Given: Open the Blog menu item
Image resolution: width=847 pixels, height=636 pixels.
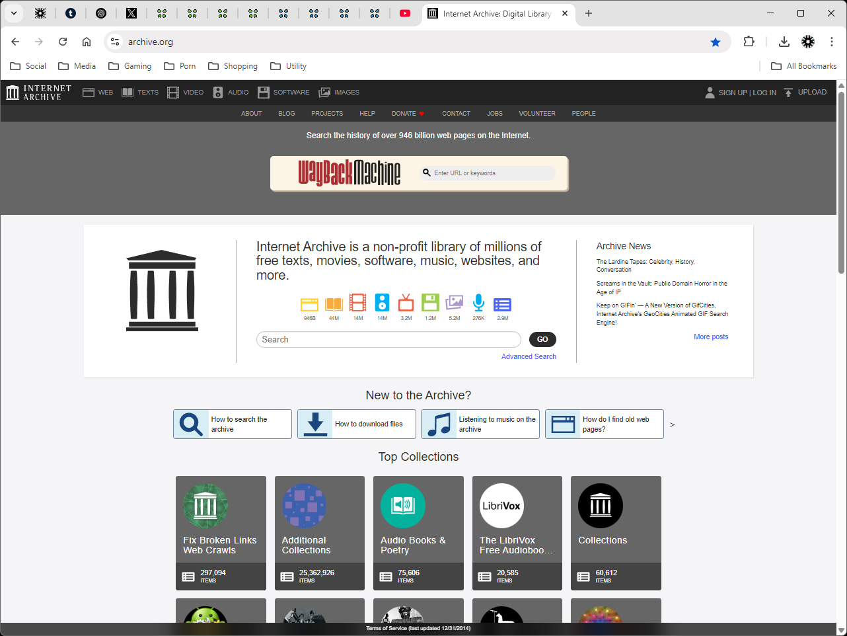Looking at the screenshot, I should tap(287, 114).
